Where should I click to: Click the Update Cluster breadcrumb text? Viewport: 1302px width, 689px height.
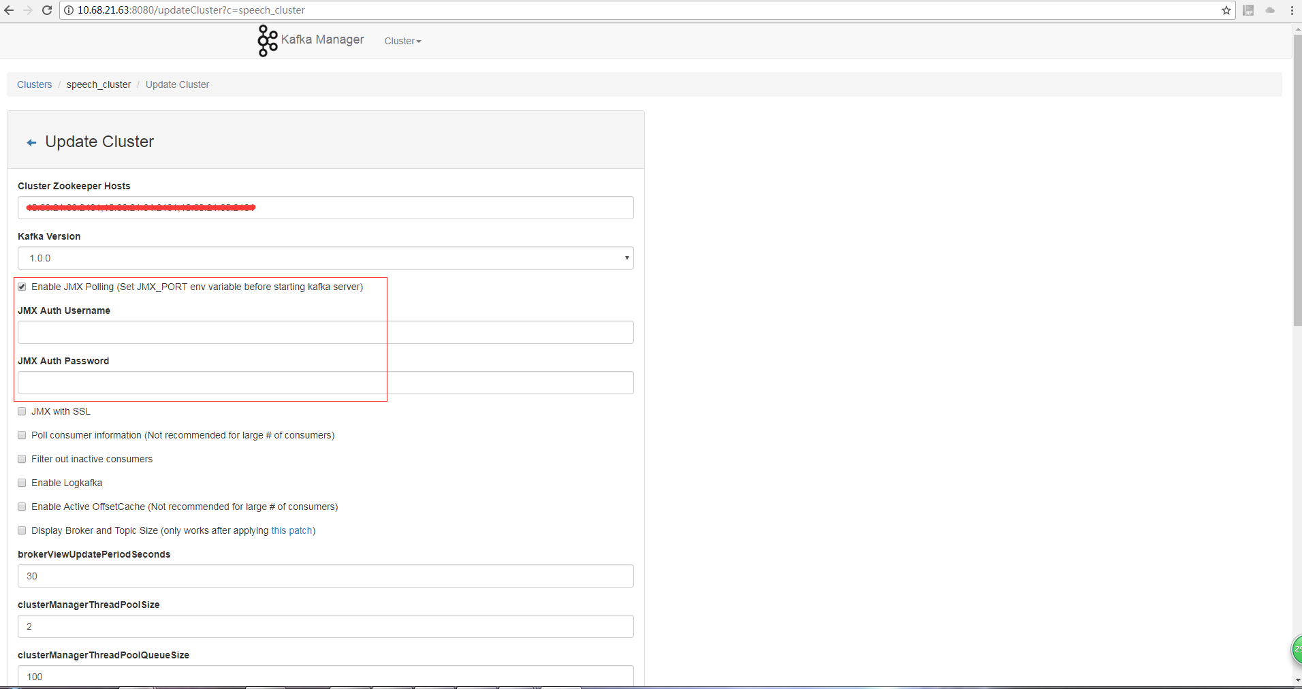(x=177, y=84)
